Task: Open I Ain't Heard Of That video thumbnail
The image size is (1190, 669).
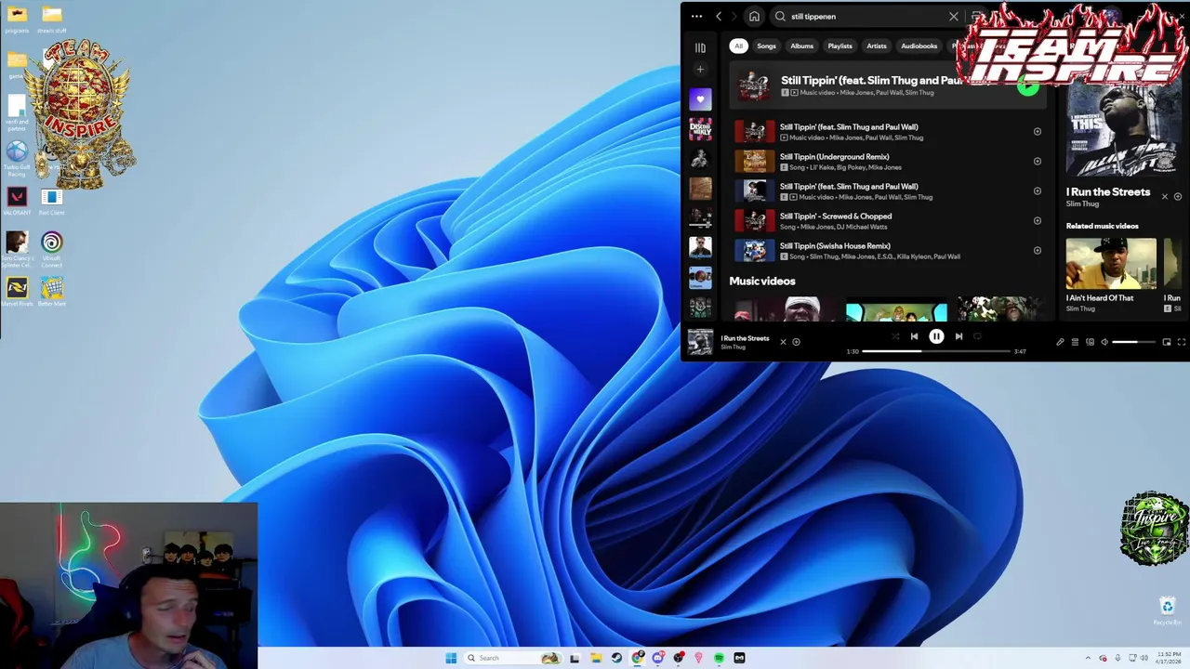Action: click(1111, 264)
